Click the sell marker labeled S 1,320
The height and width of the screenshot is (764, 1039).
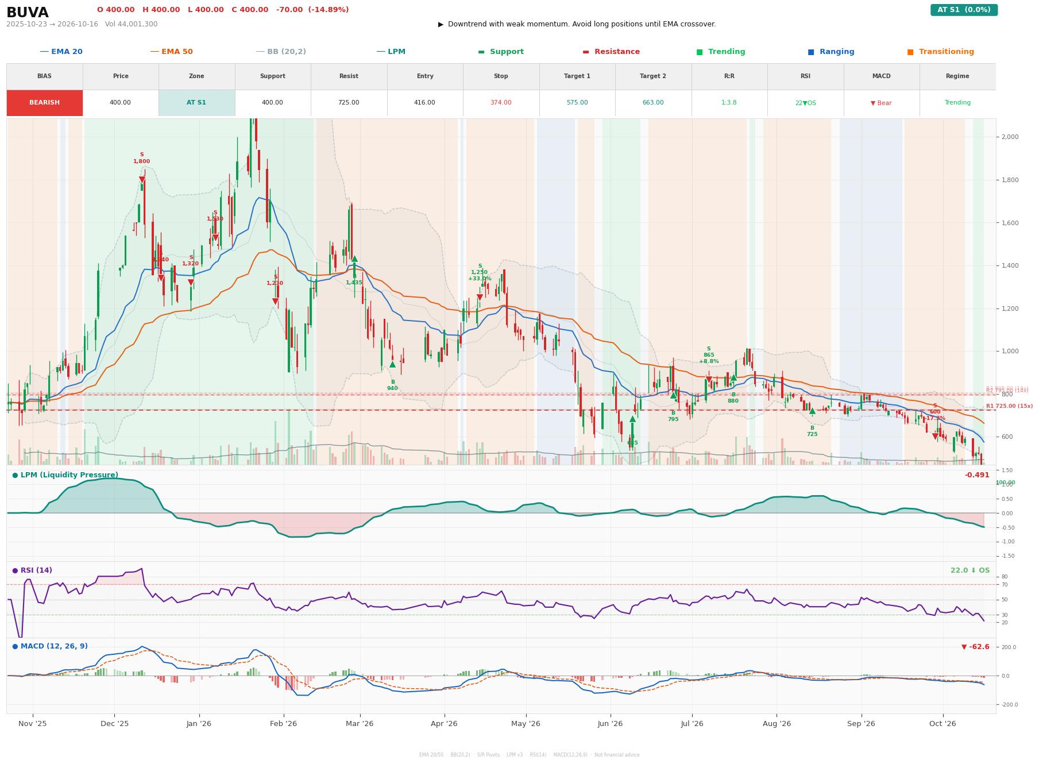[191, 283]
